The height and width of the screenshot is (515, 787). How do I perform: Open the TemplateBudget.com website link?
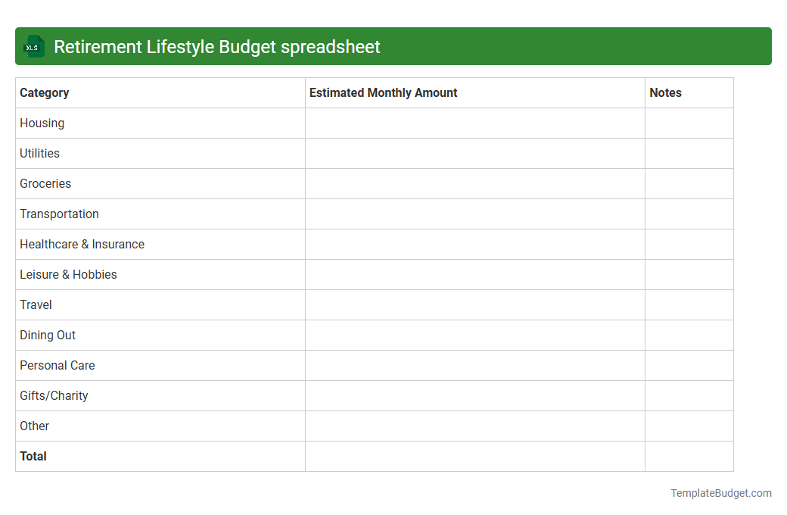pyautogui.click(x=720, y=493)
